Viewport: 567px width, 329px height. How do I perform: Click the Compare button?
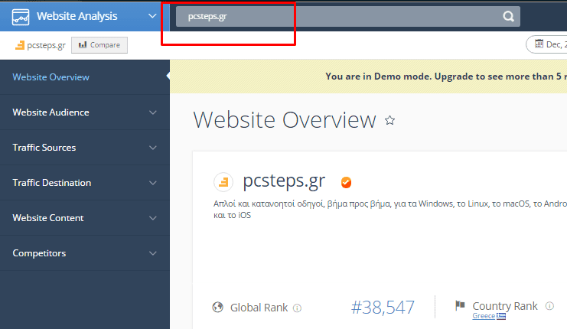pos(99,45)
